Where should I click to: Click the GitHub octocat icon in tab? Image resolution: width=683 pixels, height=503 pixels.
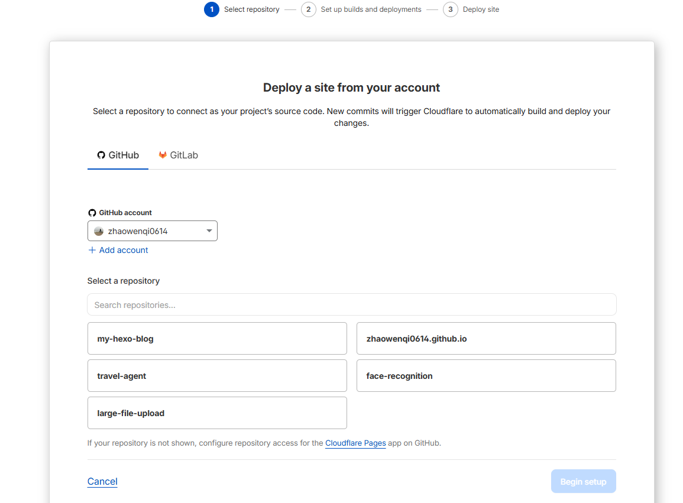coord(101,155)
